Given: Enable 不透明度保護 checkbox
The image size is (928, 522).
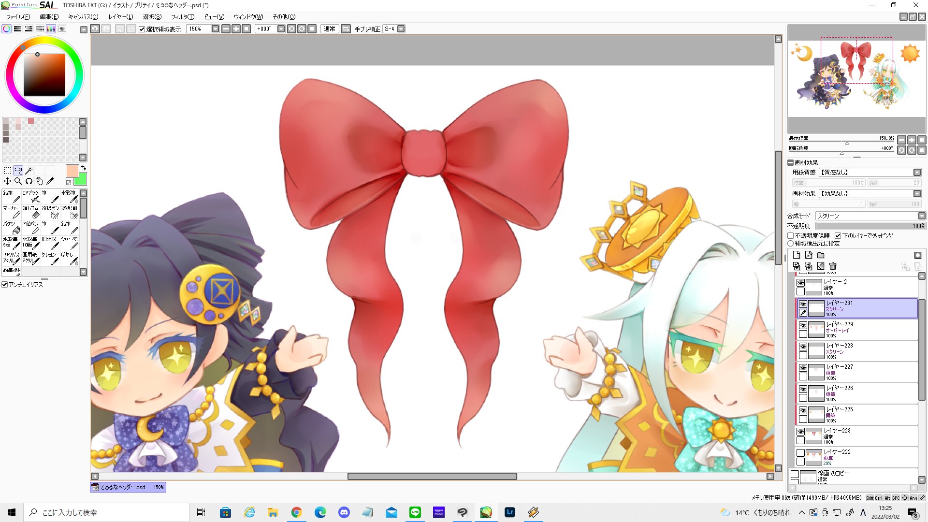Looking at the screenshot, I should [791, 236].
